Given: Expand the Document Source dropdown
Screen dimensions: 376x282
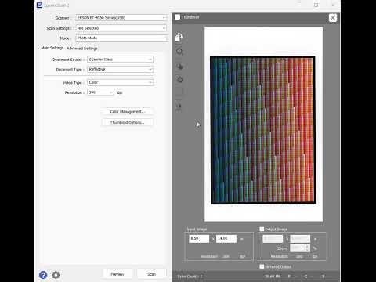Looking at the screenshot, I should click(x=121, y=60).
